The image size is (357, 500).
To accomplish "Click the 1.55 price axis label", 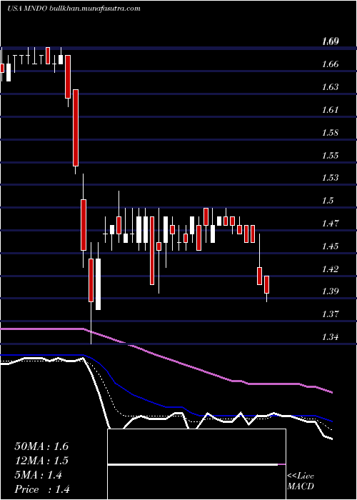I will coord(330,156).
